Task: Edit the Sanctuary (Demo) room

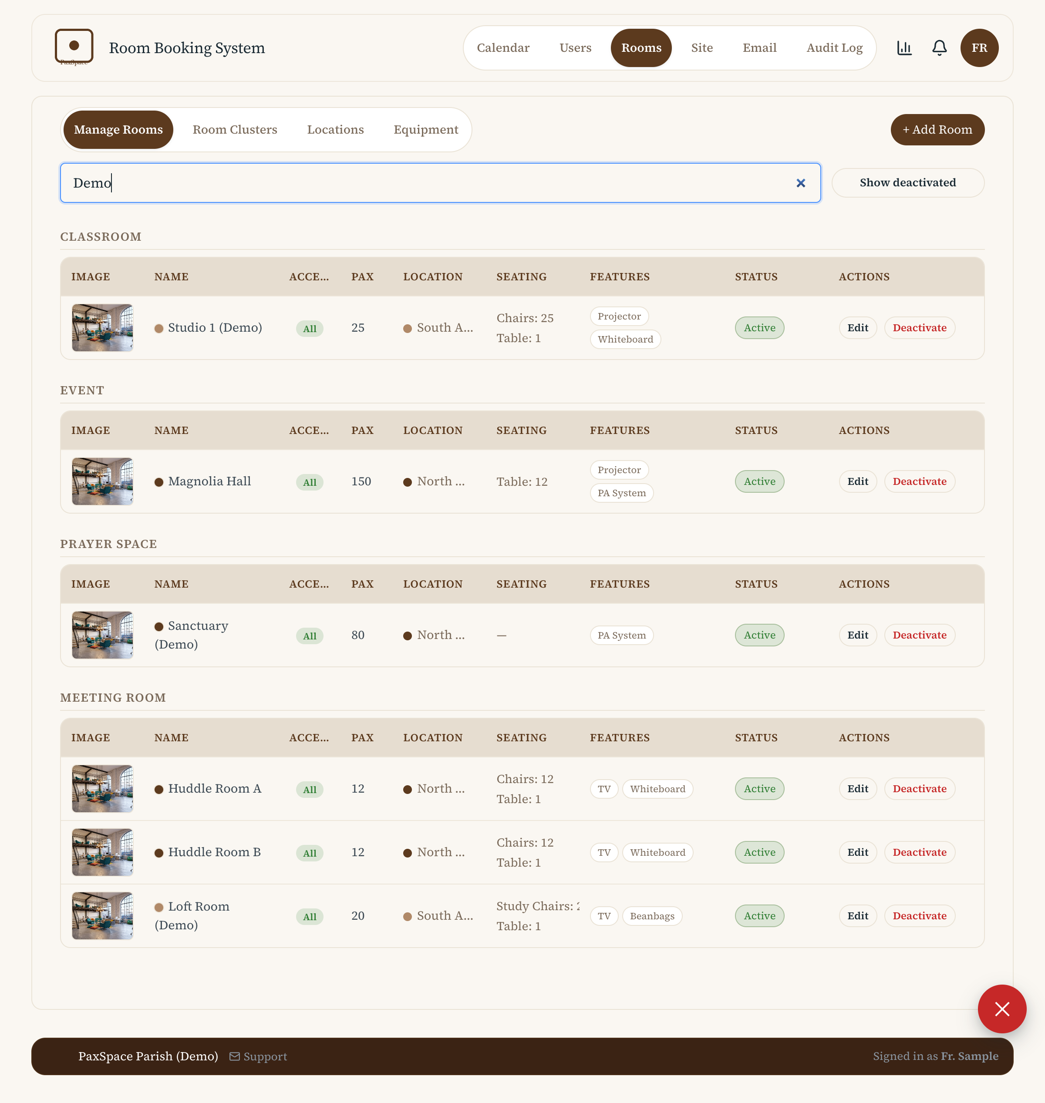Action: (x=857, y=636)
